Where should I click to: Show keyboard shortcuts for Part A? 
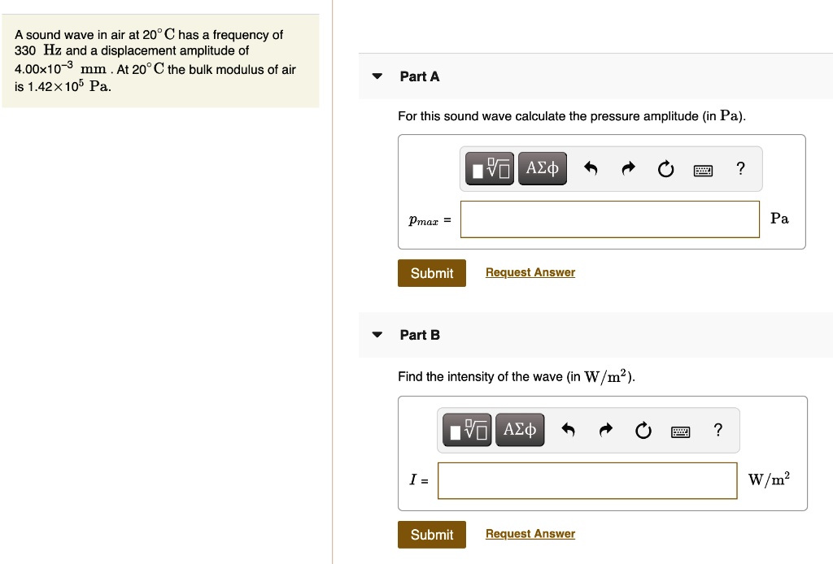703,170
